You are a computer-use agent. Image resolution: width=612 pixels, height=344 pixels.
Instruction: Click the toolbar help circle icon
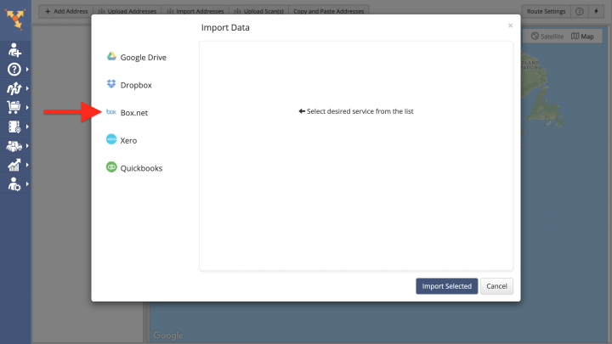point(579,11)
